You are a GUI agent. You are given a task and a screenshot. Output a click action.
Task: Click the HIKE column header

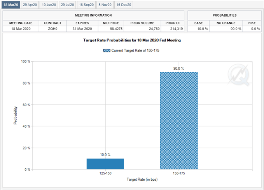point(252,23)
